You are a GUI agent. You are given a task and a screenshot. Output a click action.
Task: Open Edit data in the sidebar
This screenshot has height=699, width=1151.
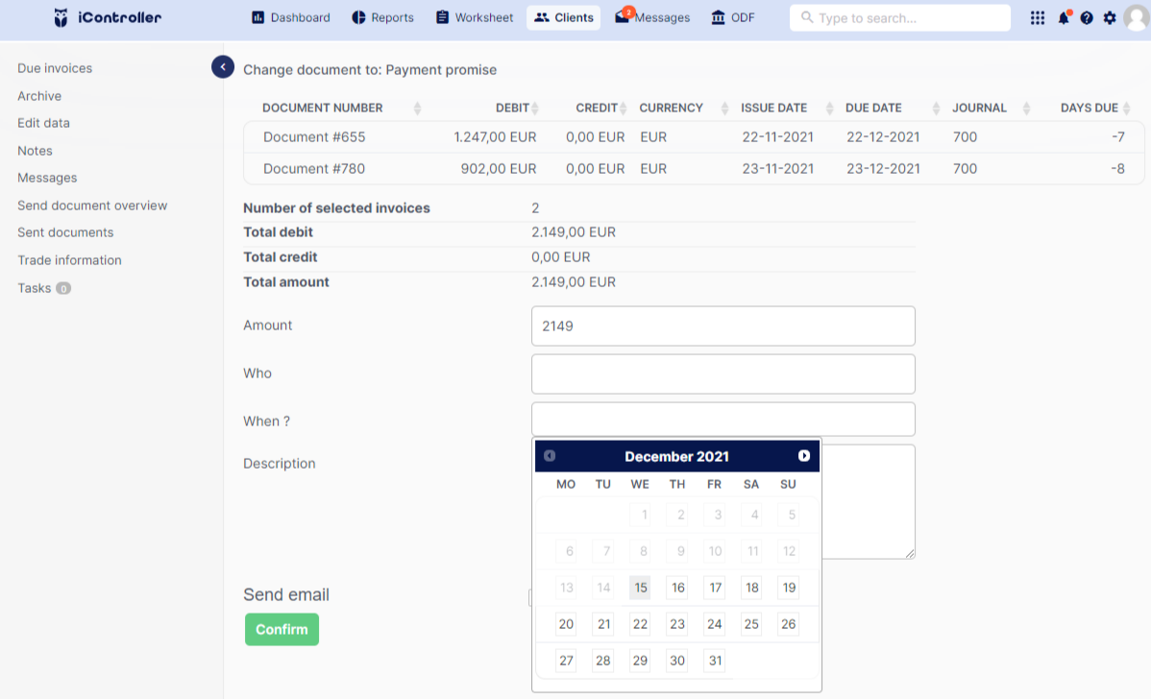44,123
